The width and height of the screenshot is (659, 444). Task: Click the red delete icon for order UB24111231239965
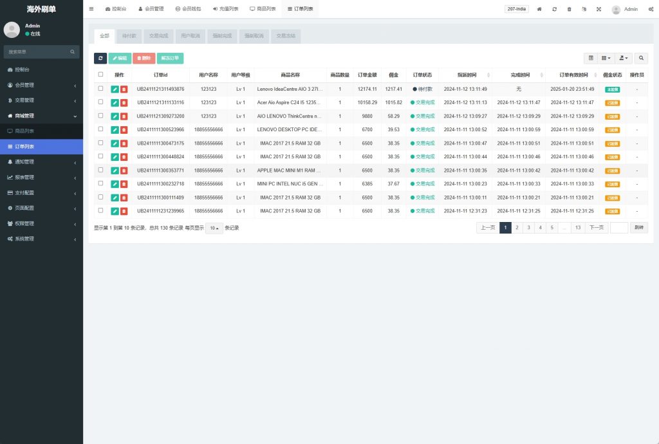click(124, 210)
